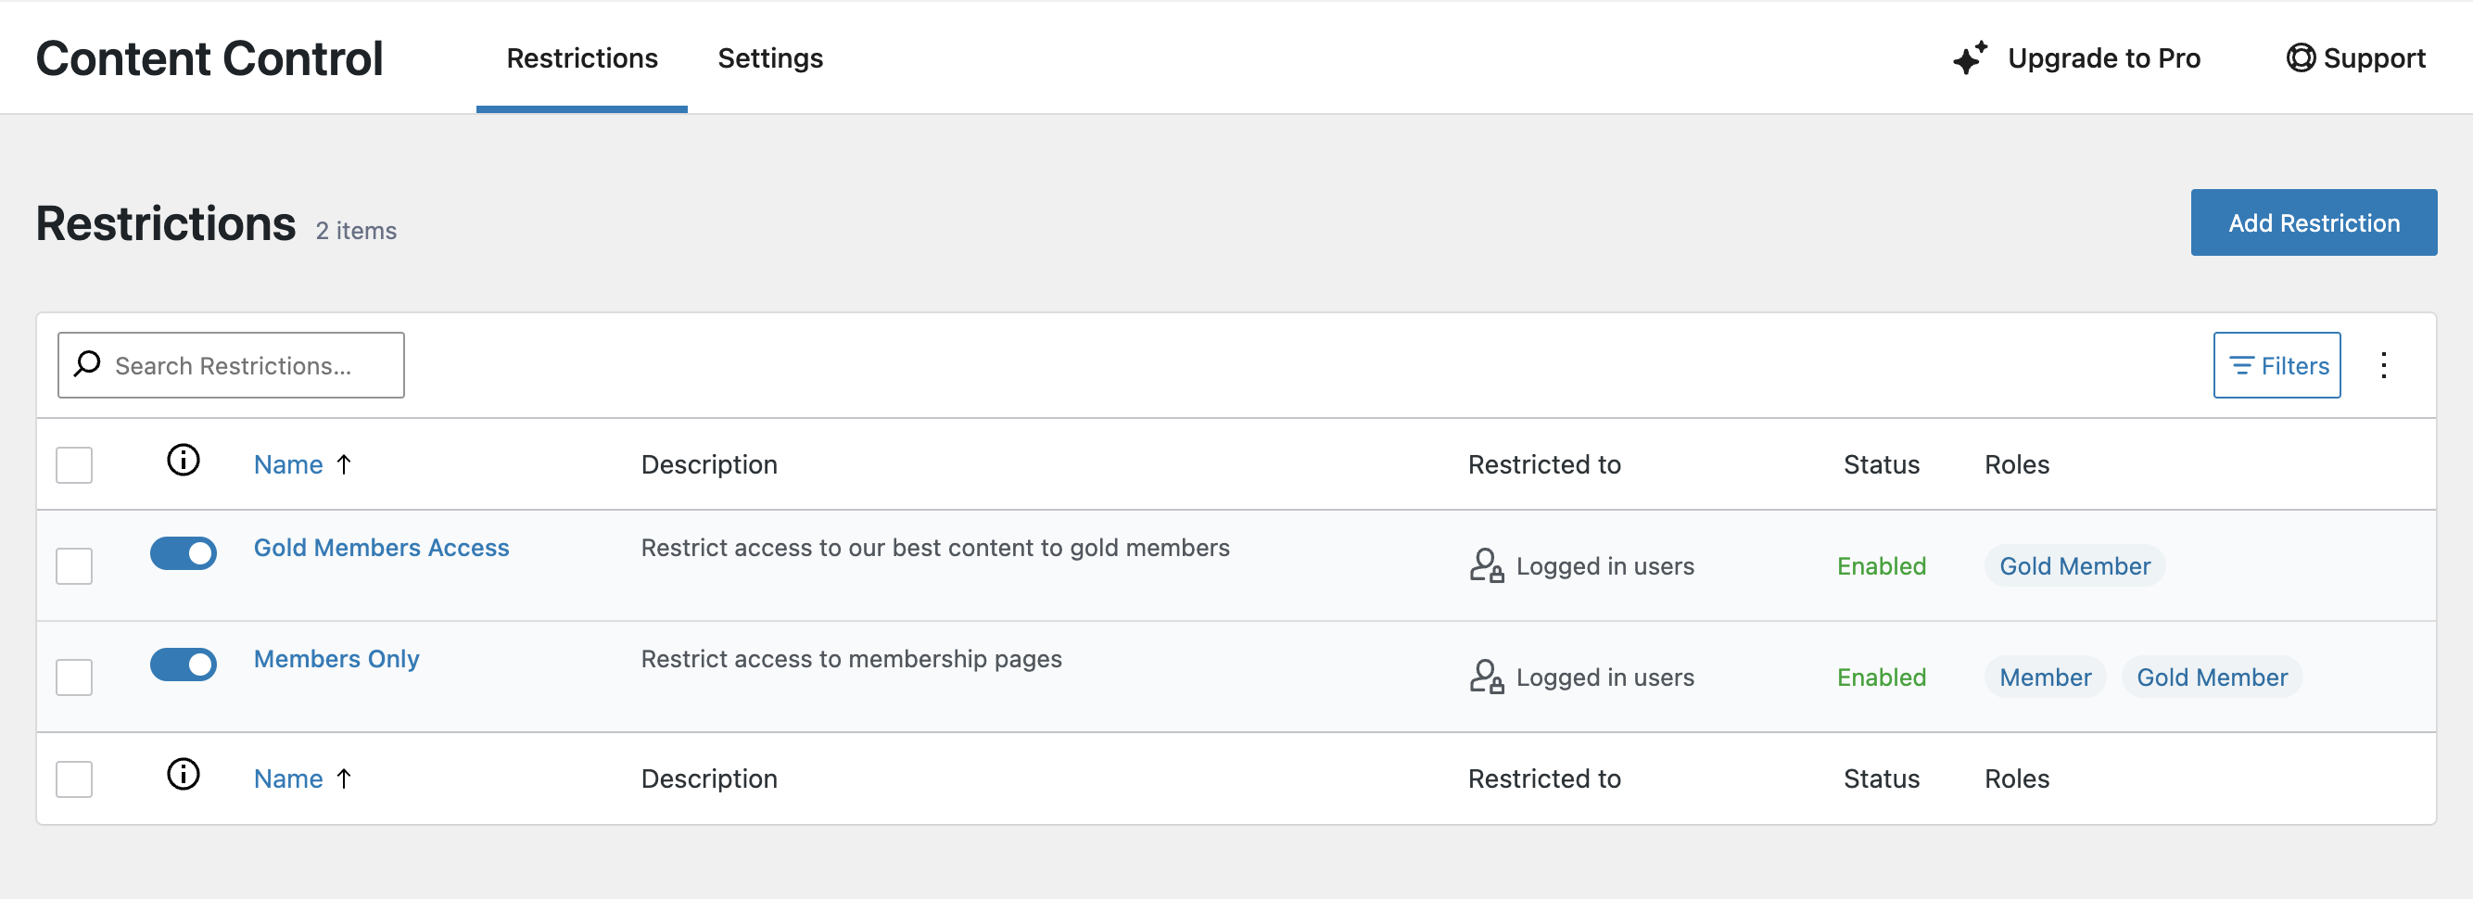Screen dimensions: 2473x899
Task: Focus the Search Restrictions input field
Action: 231,365
